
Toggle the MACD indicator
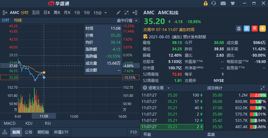pos(10,123)
